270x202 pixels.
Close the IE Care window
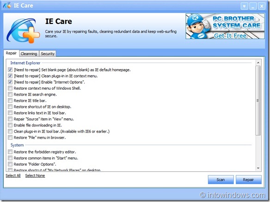261,6
